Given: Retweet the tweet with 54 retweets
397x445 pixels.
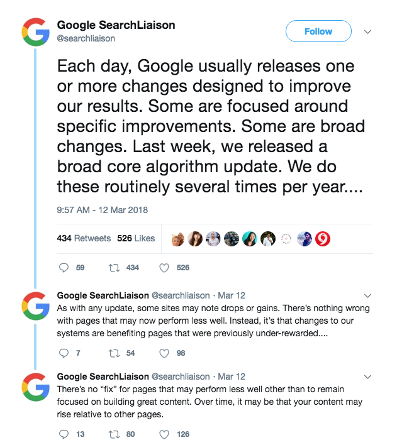Looking at the screenshot, I should (x=115, y=353).
